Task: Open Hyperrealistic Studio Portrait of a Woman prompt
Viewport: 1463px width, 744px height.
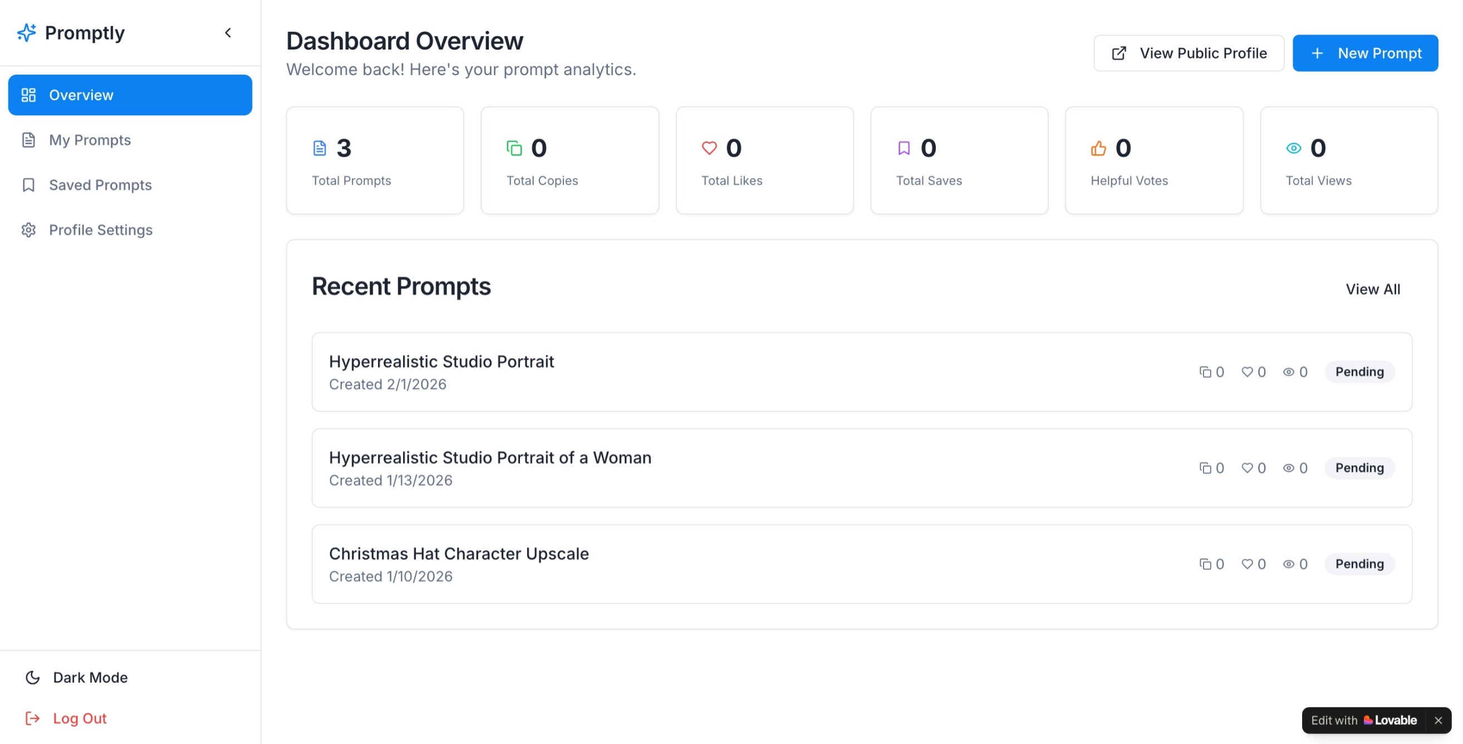Action: [489, 457]
